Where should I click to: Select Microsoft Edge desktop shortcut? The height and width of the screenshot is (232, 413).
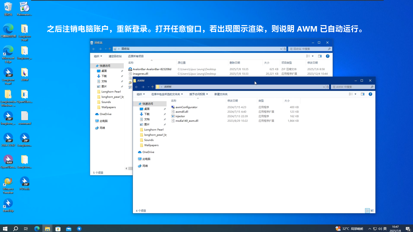pyautogui.click(x=8, y=54)
